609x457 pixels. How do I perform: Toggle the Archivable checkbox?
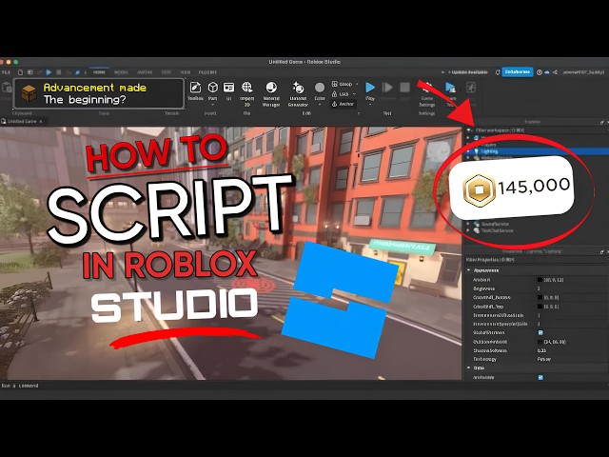point(540,377)
